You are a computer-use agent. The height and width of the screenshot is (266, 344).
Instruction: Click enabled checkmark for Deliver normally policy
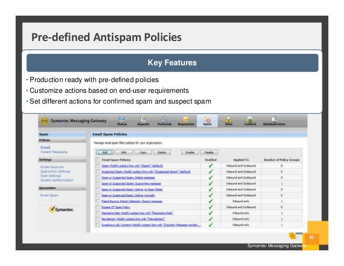[211, 195]
